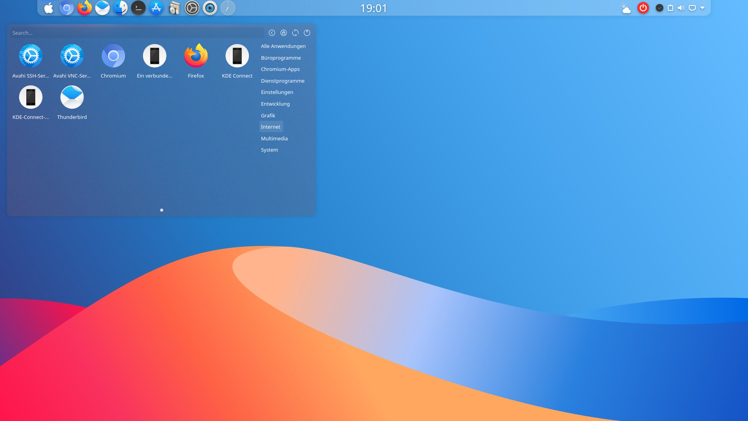Image resolution: width=748 pixels, height=421 pixels.
Task: Expand hidden system tray icons arrow
Action: point(702,8)
